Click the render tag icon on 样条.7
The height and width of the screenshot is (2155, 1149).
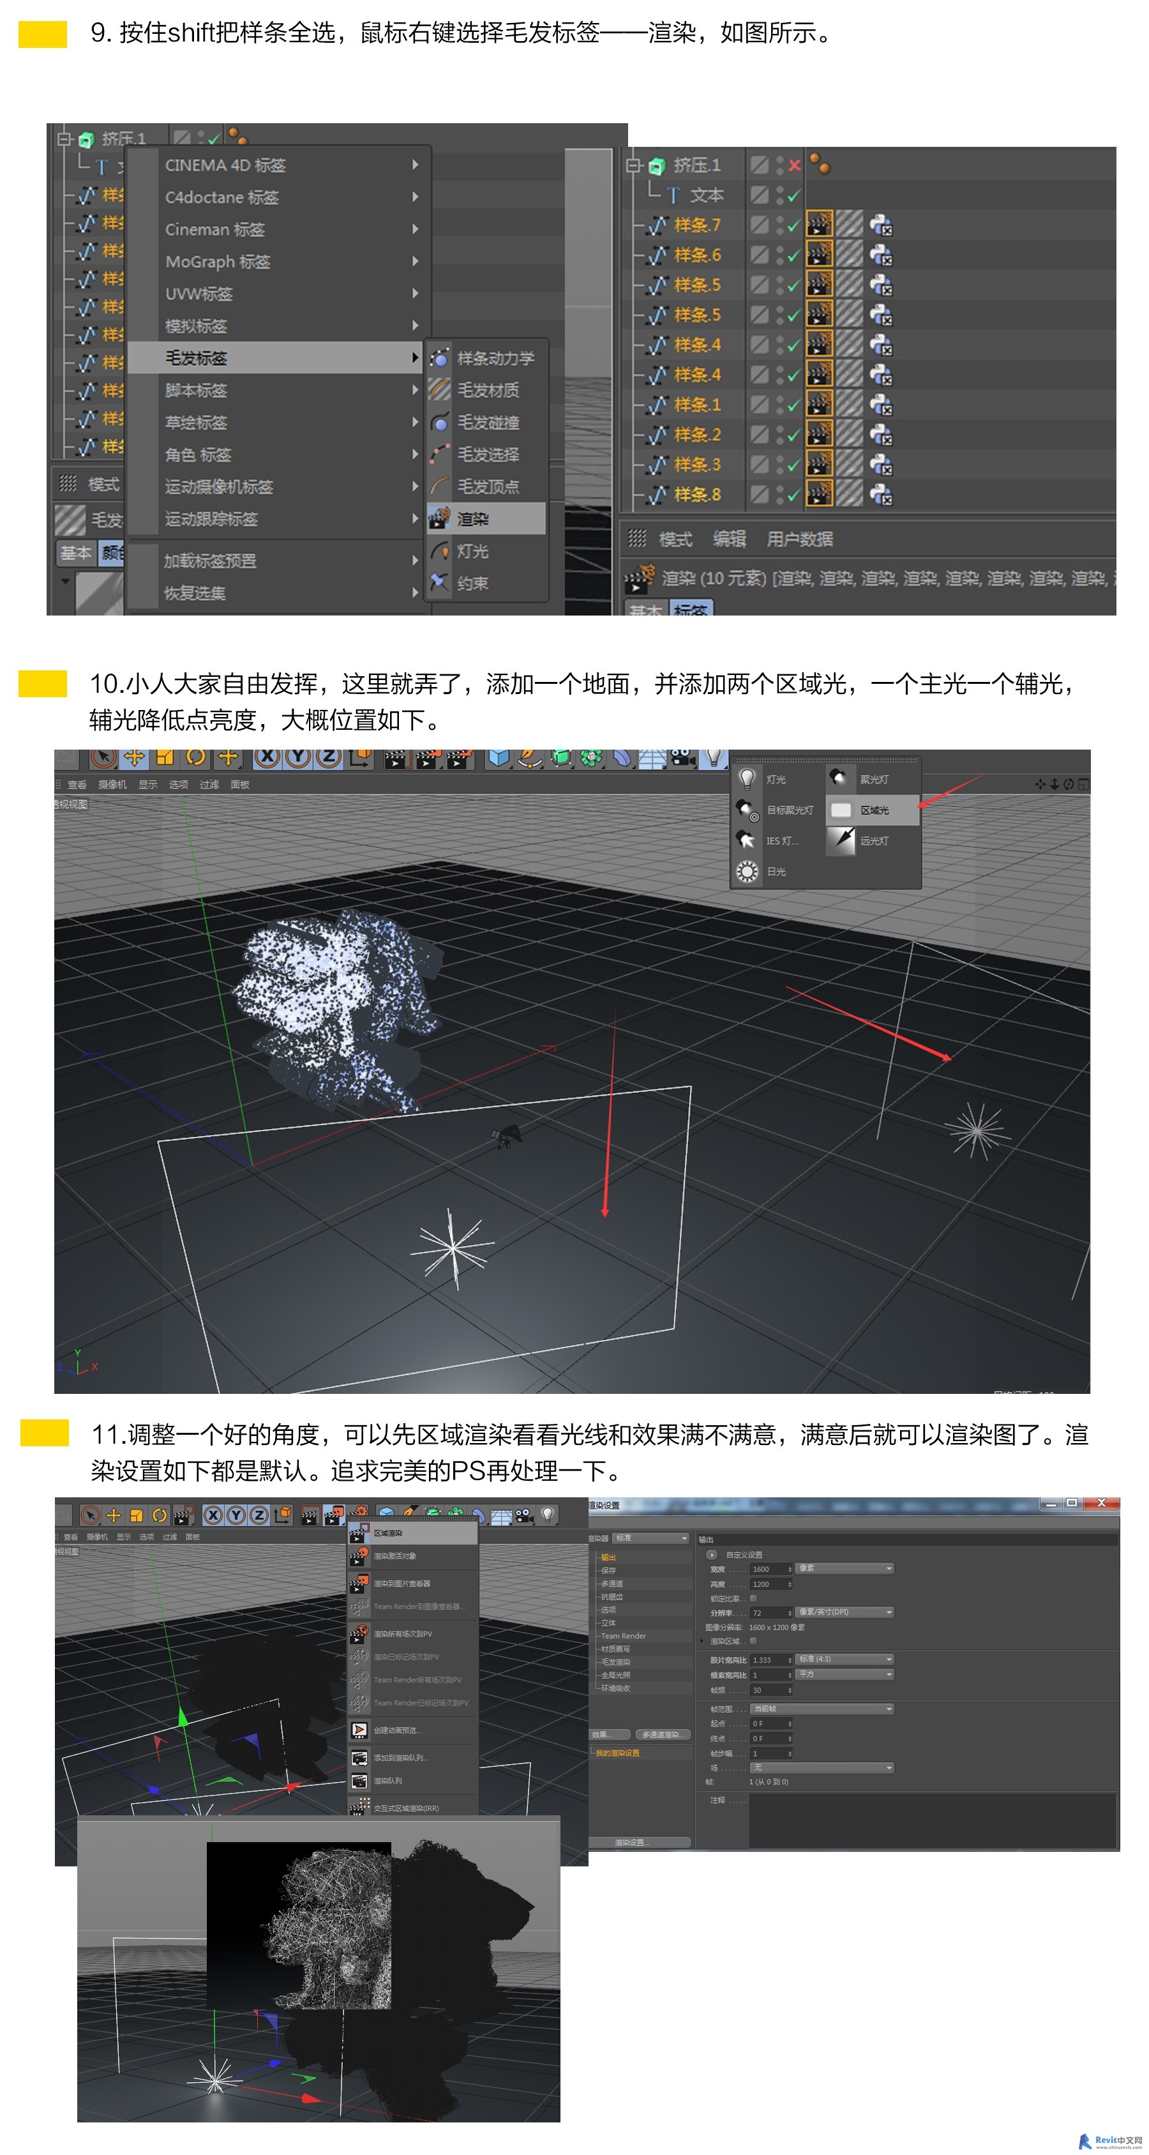click(x=819, y=225)
